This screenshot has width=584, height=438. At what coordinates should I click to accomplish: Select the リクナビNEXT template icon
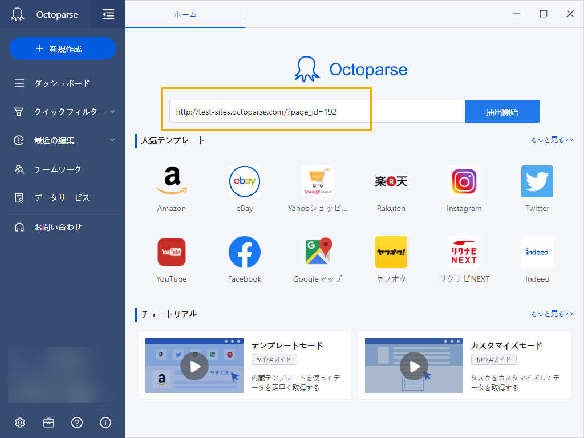pos(464,252)
